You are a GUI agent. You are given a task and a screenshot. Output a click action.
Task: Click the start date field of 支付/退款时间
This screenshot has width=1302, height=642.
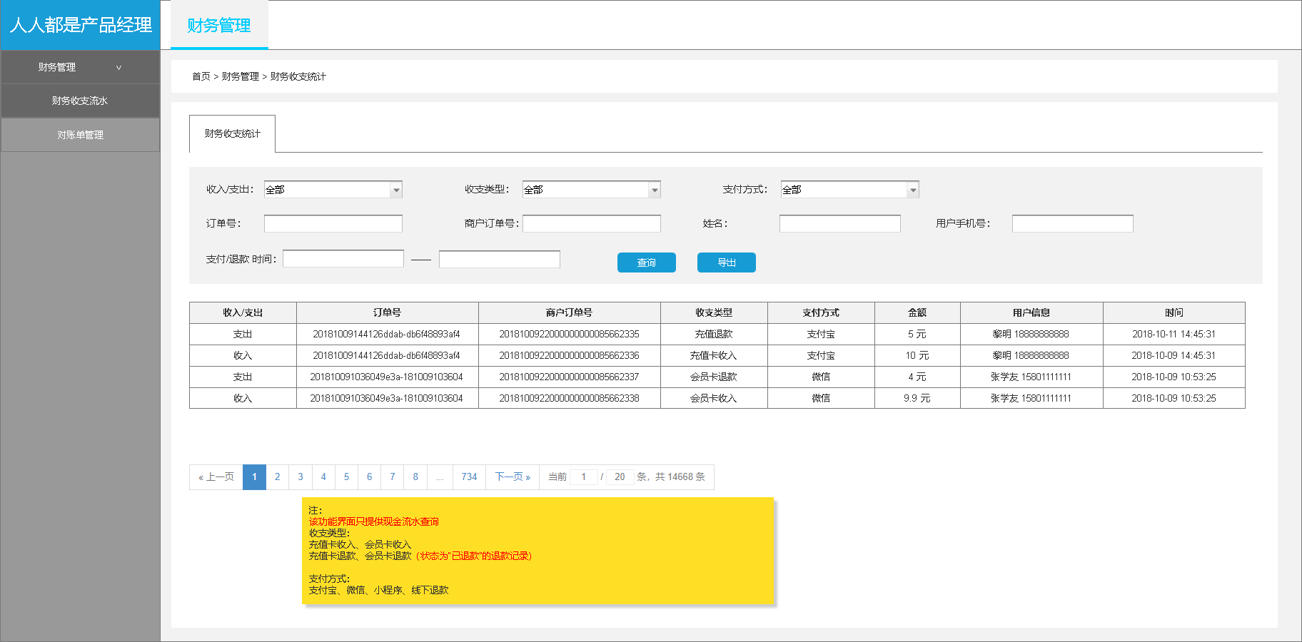coord(343,258)
